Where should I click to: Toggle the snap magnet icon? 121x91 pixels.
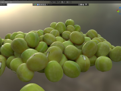tap(62, 2)
